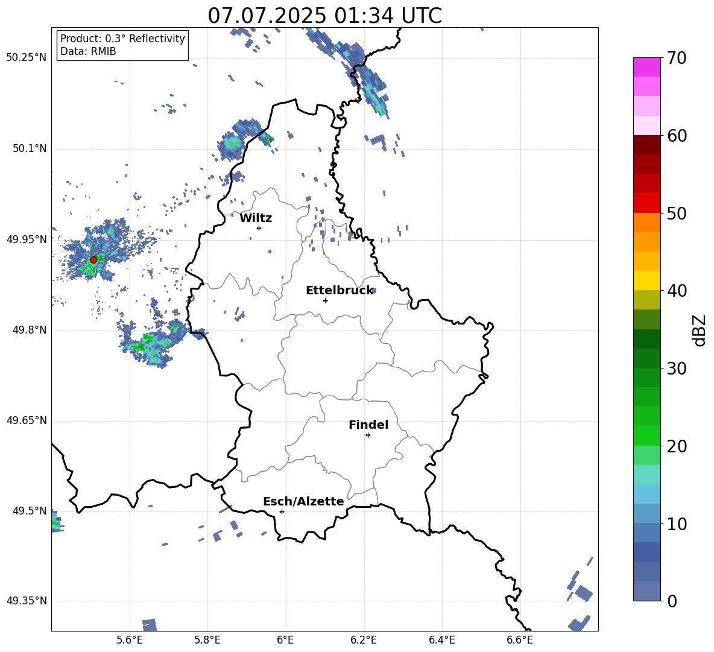Viewport: 714px width, 652px height.
Task: Click the '5.8°E' longitude label
Action: pos(207,640)
